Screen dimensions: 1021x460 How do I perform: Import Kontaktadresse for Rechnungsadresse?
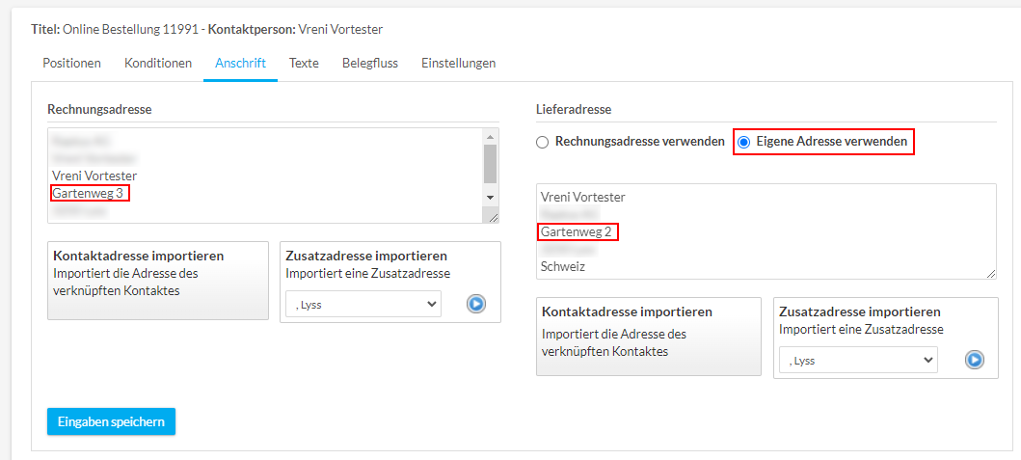click(157, 280)
